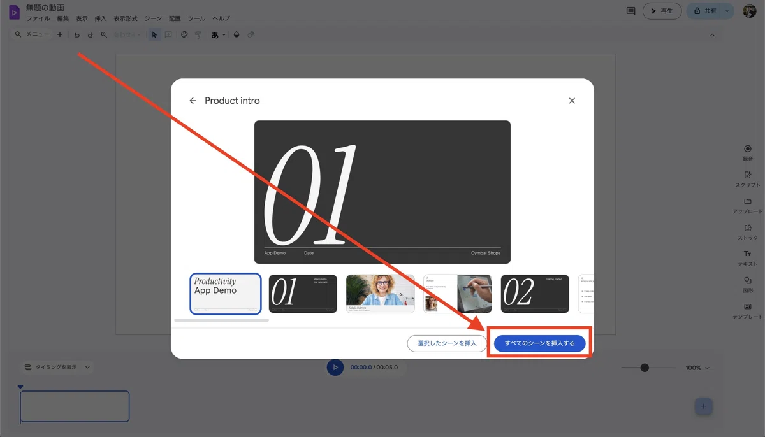
Task: Open the 挿入 menu
Action: 101,19
